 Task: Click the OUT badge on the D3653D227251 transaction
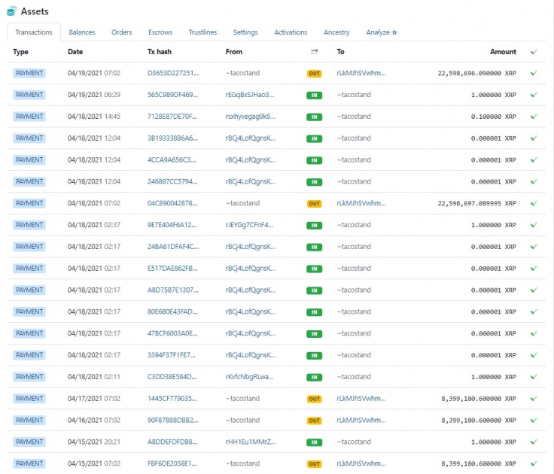click(314, 74)
